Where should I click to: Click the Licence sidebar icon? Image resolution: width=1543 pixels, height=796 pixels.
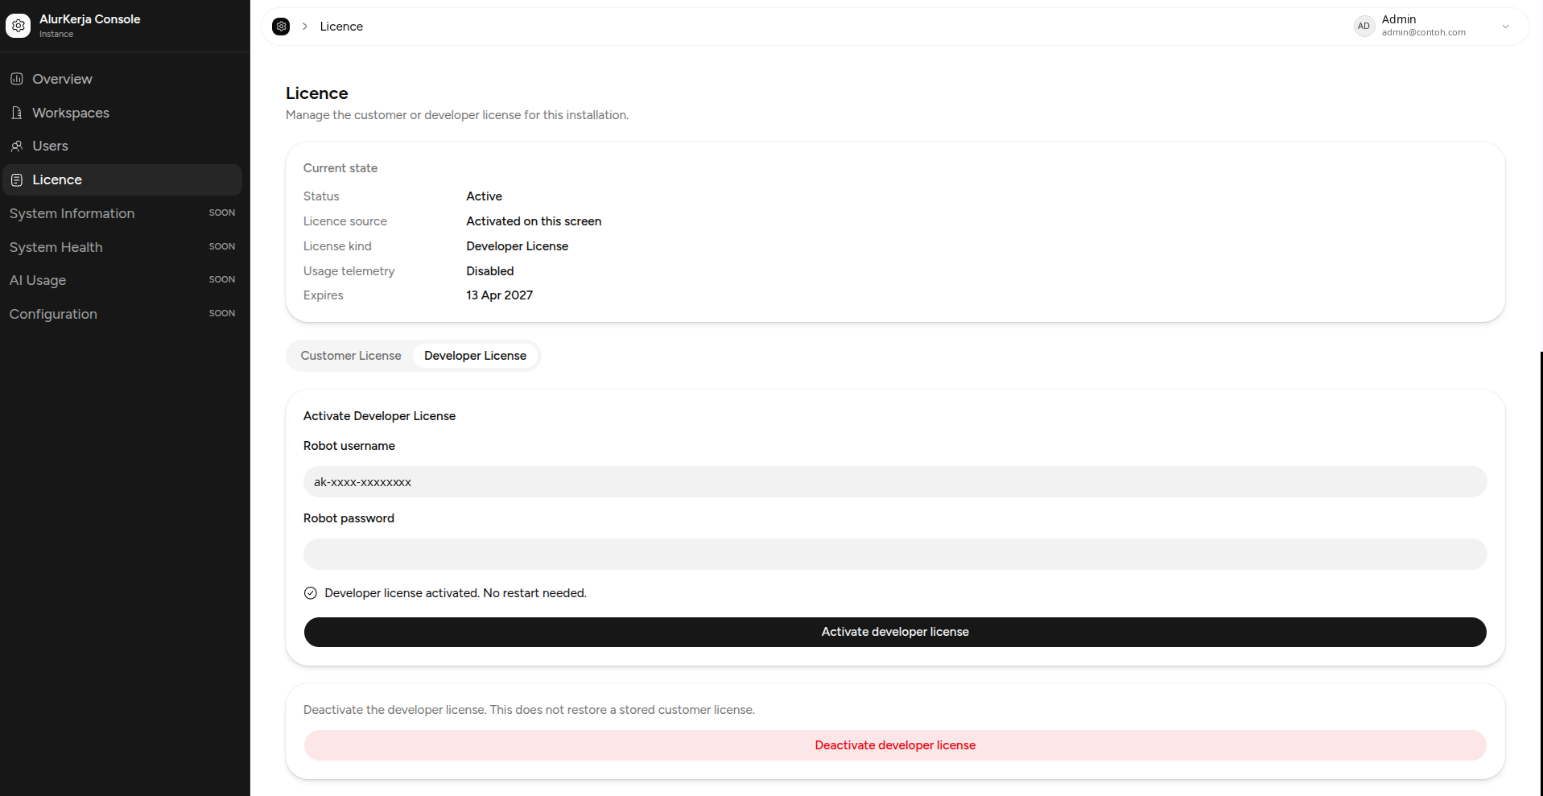17,179
